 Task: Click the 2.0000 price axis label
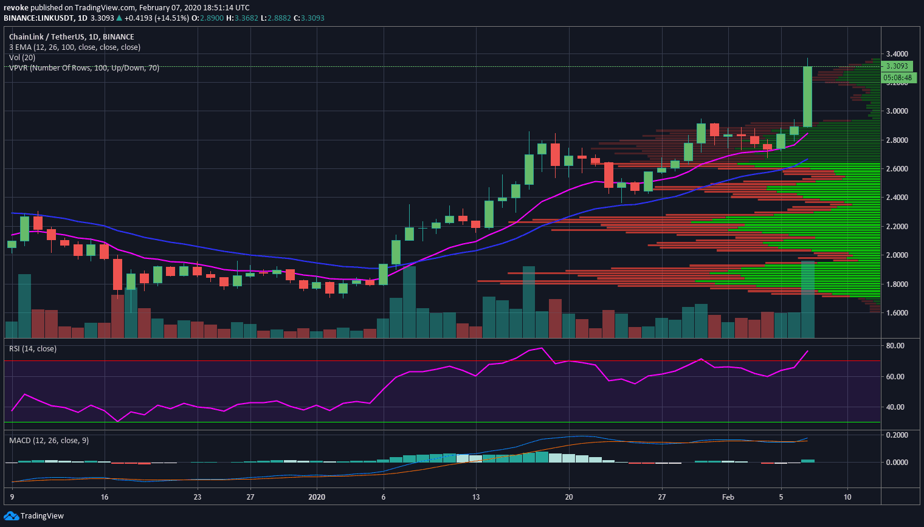click(897, 255)
